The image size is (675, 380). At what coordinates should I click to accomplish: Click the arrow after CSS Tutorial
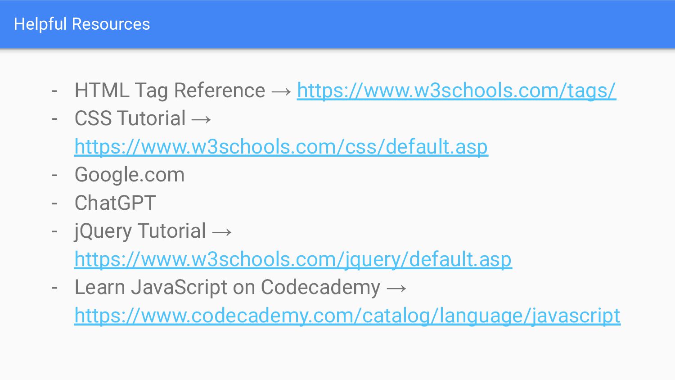point(201,119)
